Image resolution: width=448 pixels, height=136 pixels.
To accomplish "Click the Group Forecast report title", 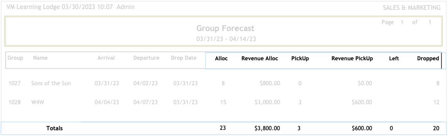I will click(x=223, y=29).
